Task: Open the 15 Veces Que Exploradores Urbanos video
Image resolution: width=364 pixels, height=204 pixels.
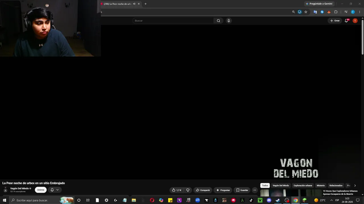Action: pos(340,192)
